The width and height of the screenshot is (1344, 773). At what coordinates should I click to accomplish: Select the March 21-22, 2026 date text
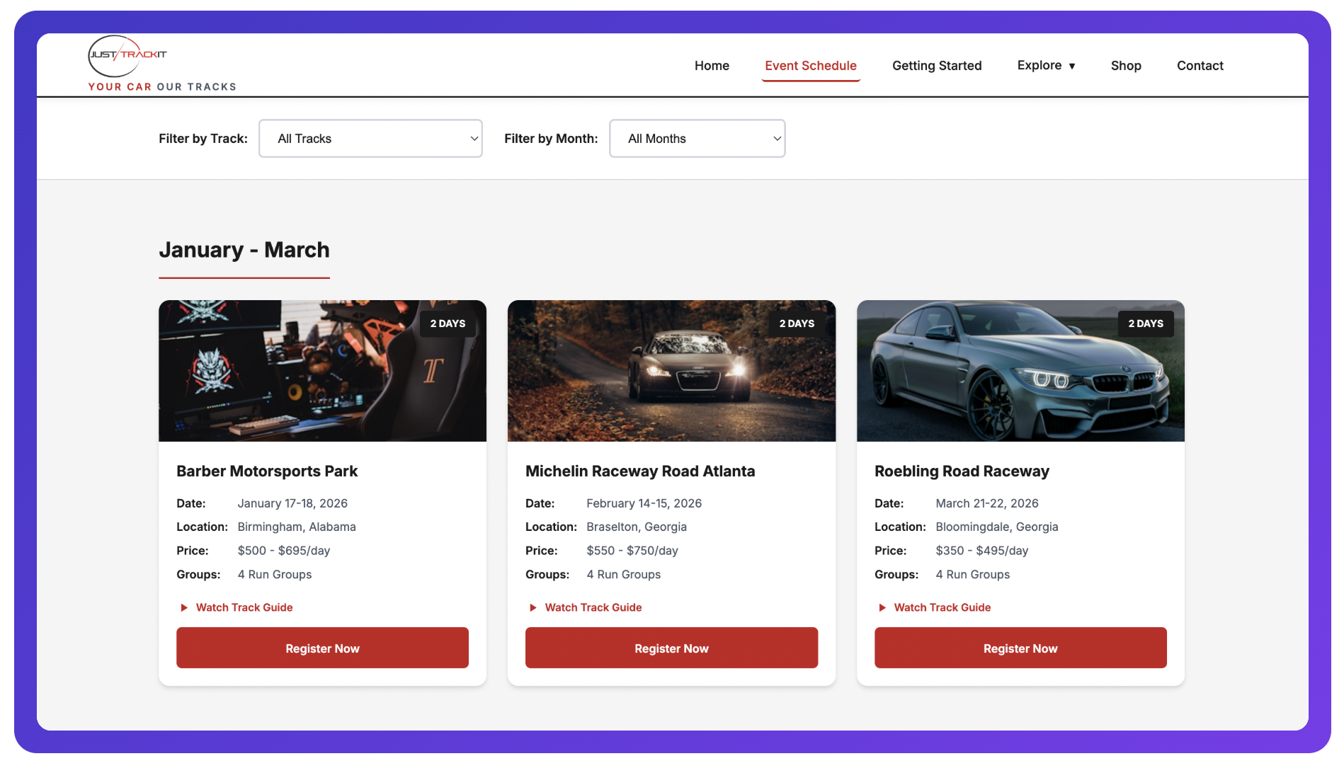tap(987, 503)
